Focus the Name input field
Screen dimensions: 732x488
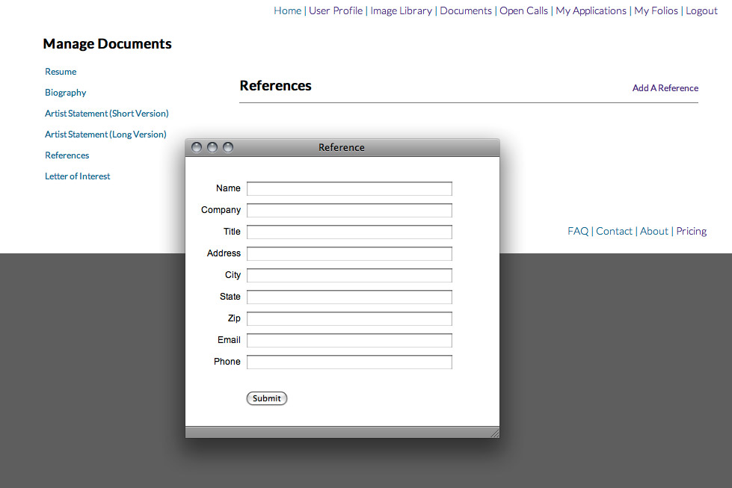349,188
